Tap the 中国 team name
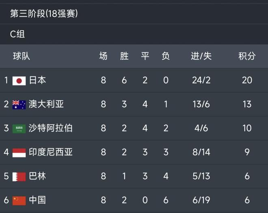This screenshot has width=268, height=213. coord(37,200)
